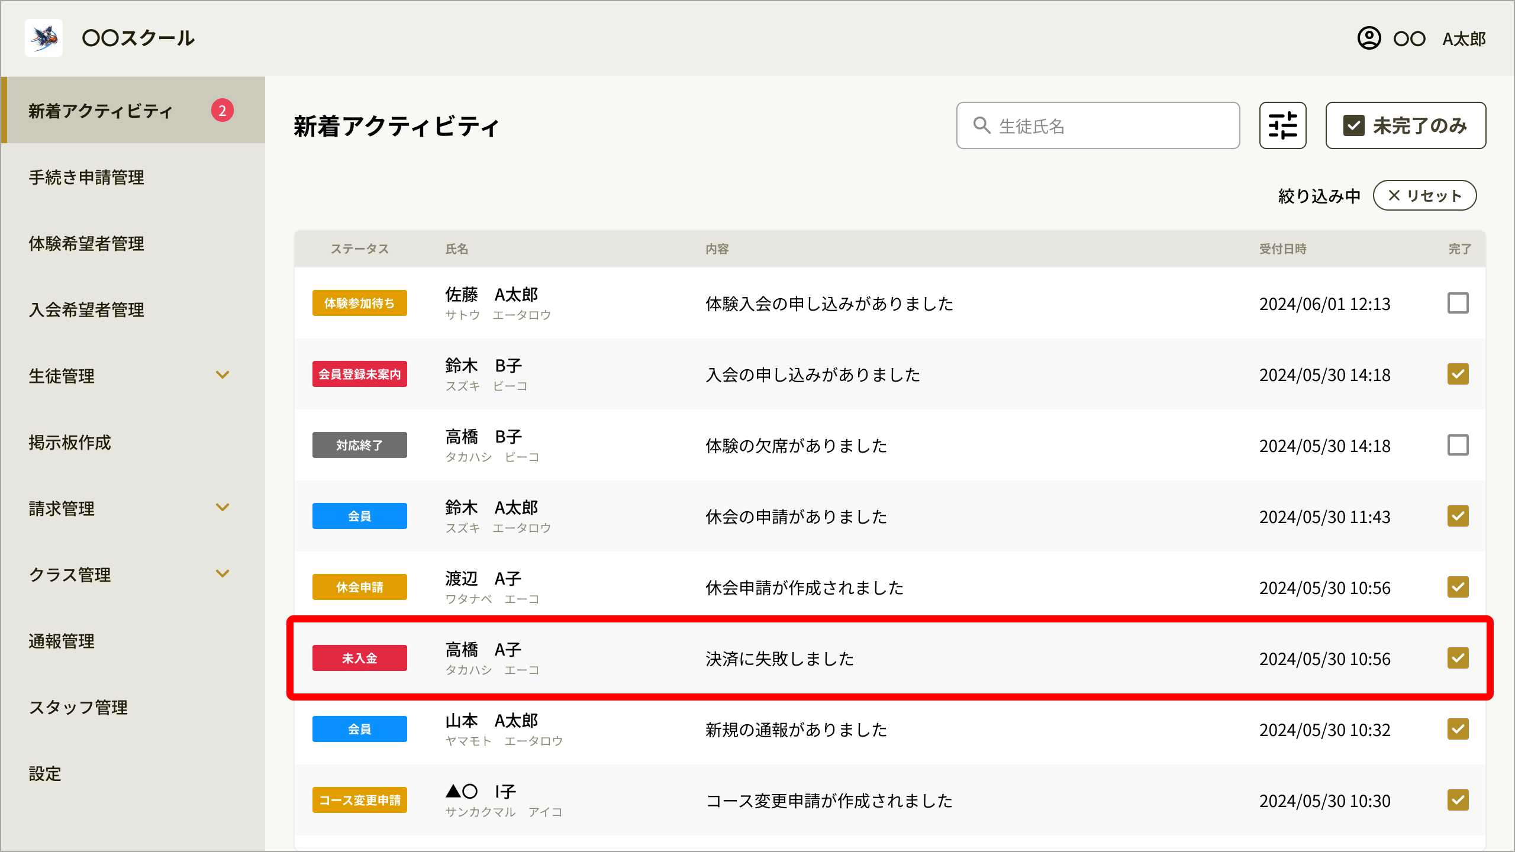Screen dimensions: 1515x852
Task: Click the 未入金 status badge
Action: tap(359, 658)
